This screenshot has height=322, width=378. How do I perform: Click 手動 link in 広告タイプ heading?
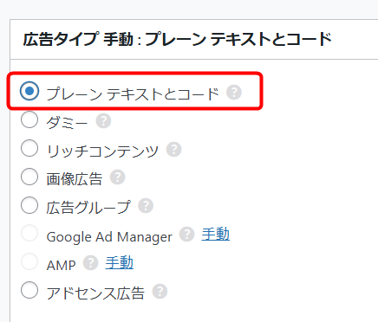pos(119,39)
